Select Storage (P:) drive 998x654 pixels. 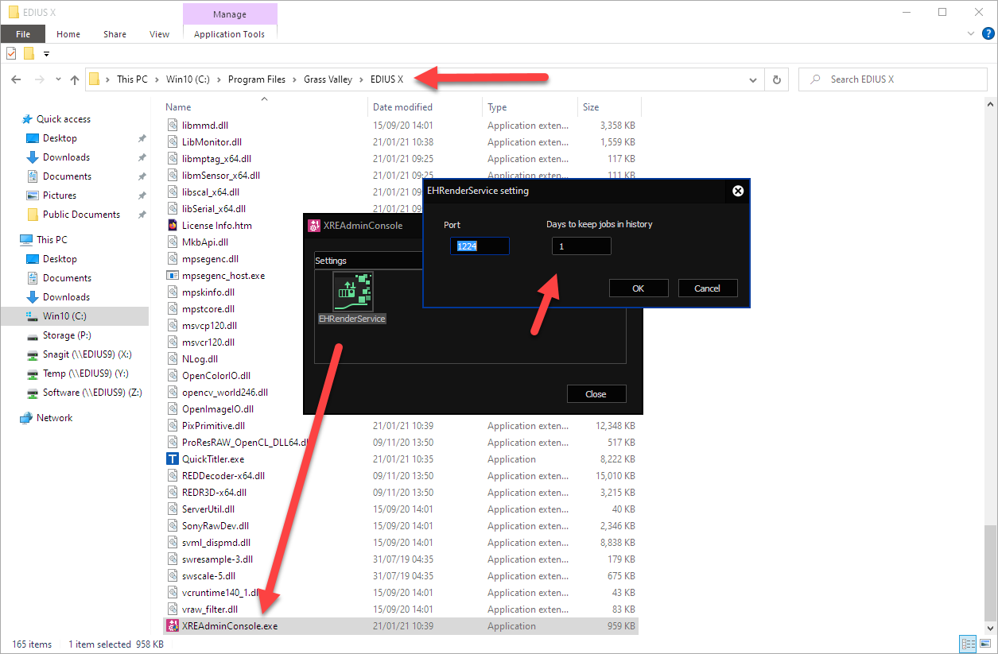tap(67, 335)
